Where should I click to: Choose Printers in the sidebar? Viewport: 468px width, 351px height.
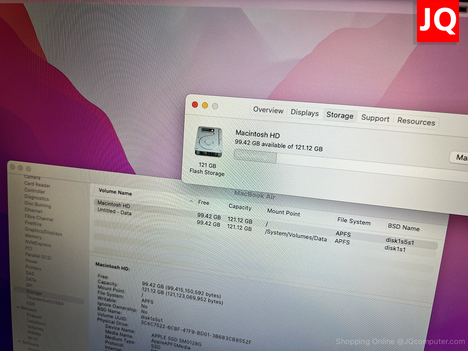[34, 268]
